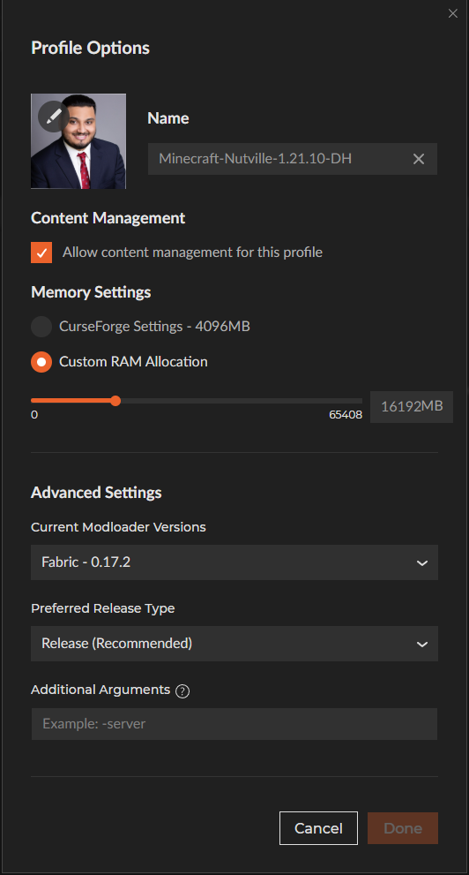Click the RAM allocation slider handle
Viewport: 469px width, 875px height.
[115, 401]
